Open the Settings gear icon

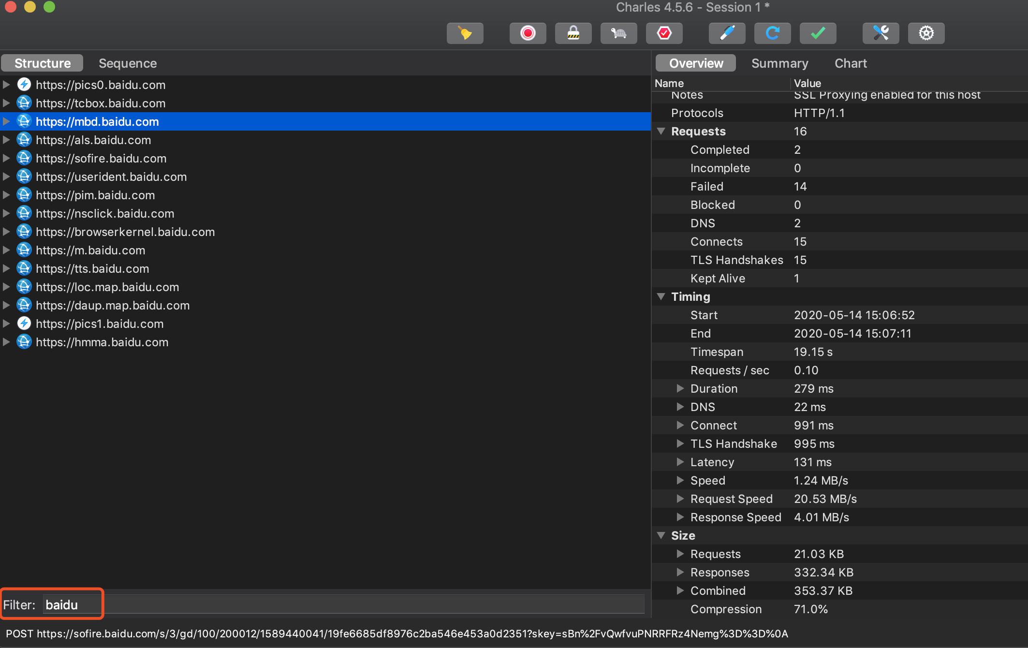point(926,33)
